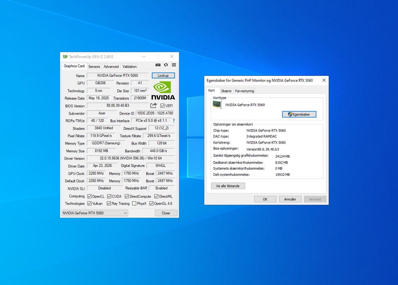398x285 pixels.
Task: Click the Die Size 181 mm² field
Action: point(140,91)
